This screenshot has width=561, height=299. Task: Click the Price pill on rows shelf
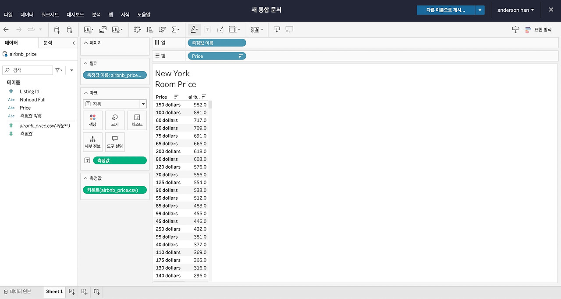(217, 56)
